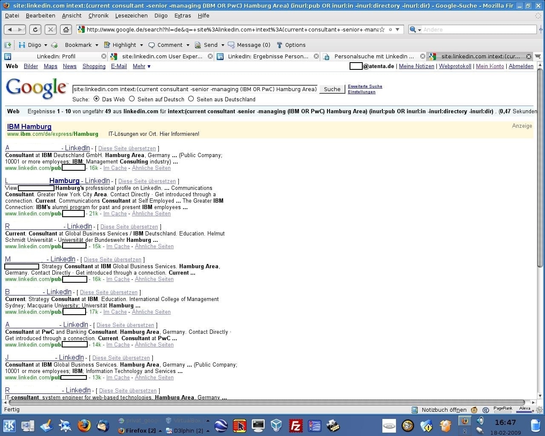Viewport: 545px width, 436px height.
Task: Open the 'Meine Notizen' link
Action: click(416, 66)
